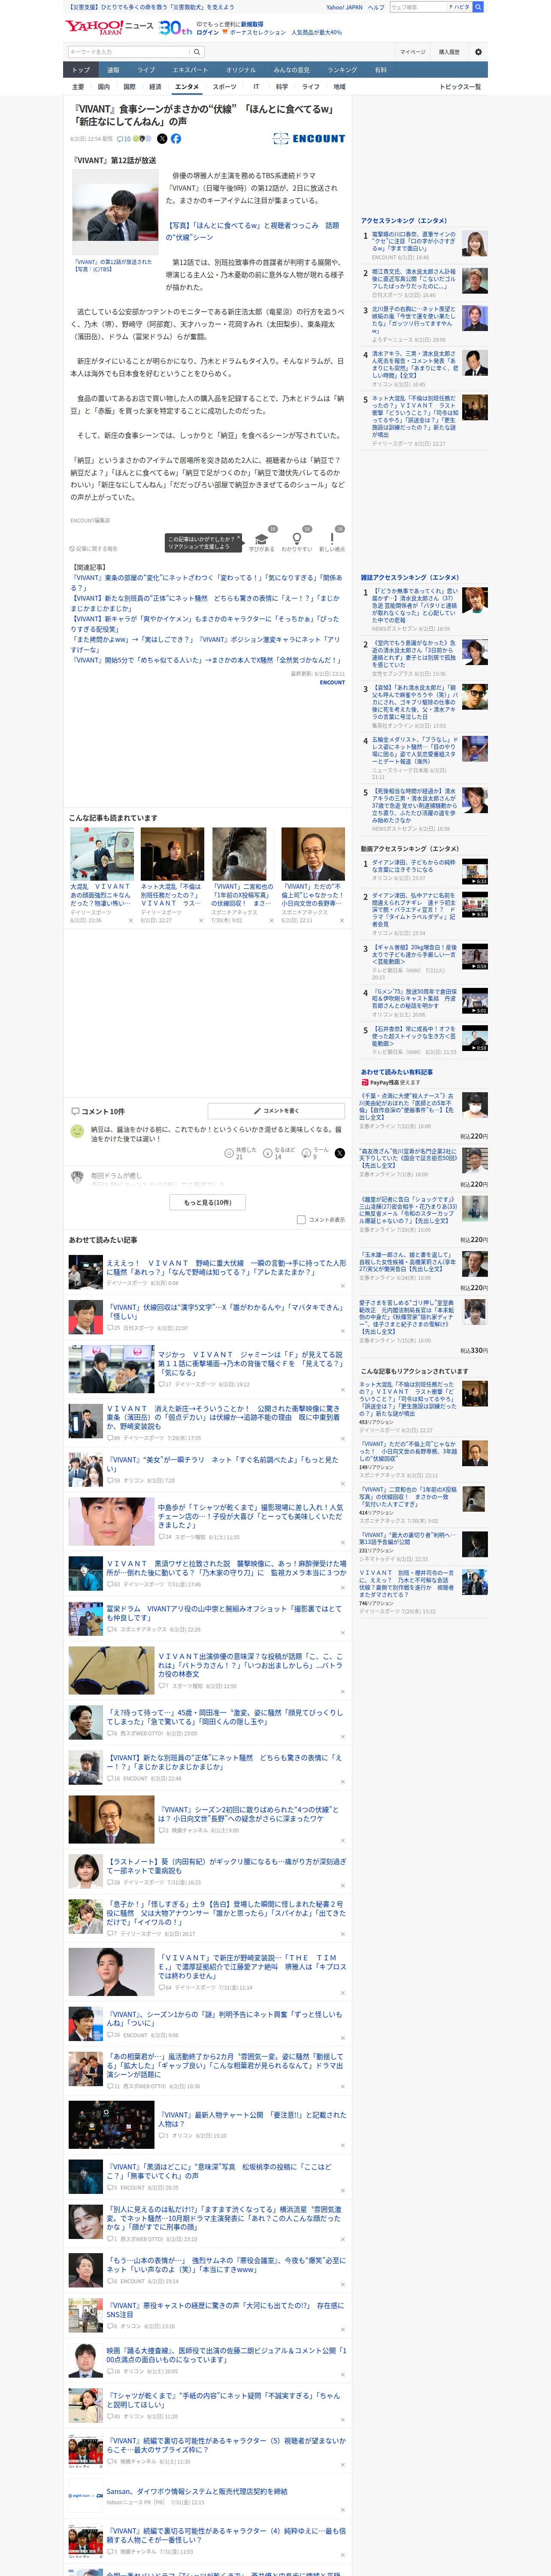Image resolution: width=551 pixels, height=2576 pixels.
Task: Close the reaction tooltip popup
Action: point(240,538)
